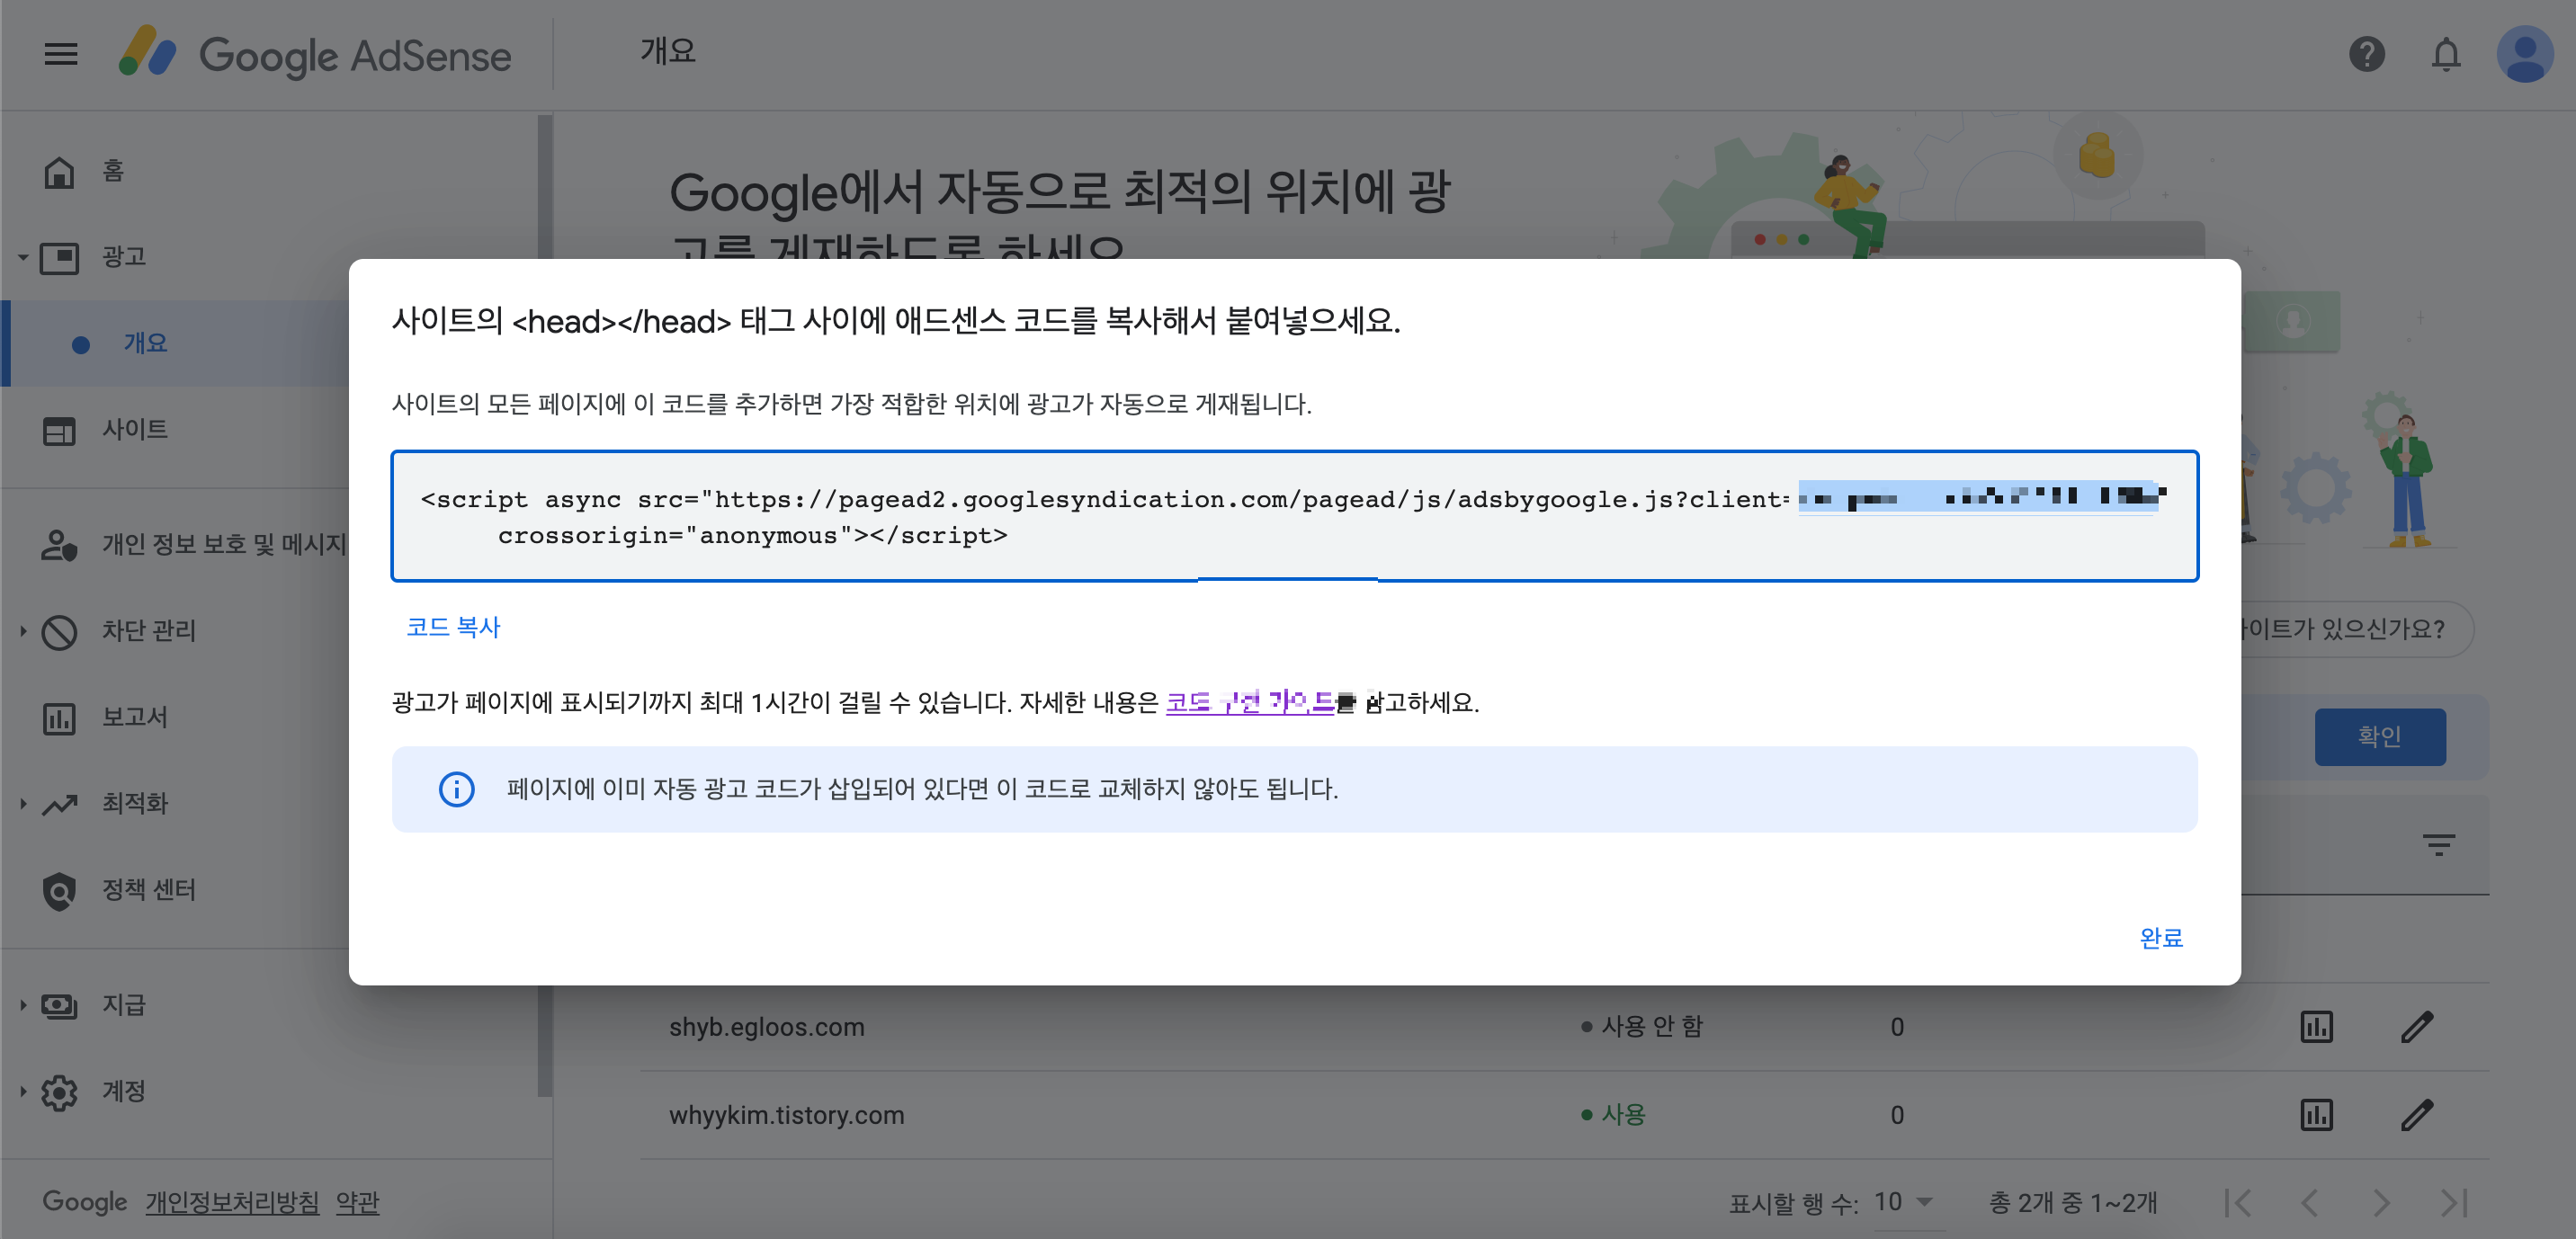Go to previous page of table
The image size is (2576, 1239).
click(2309, 1203)
